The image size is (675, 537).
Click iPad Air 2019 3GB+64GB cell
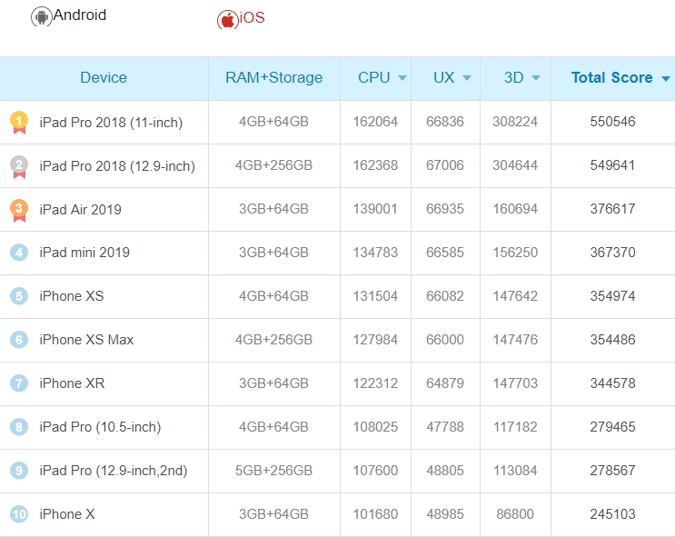pyautogui.click(x=273, y=209)
